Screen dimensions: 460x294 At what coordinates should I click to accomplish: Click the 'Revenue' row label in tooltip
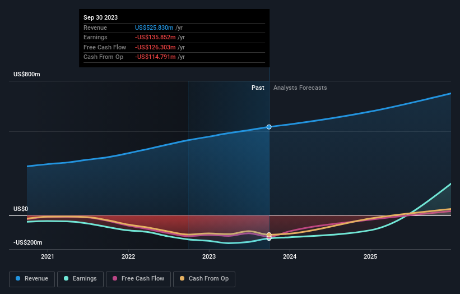(x=95, y=27)
